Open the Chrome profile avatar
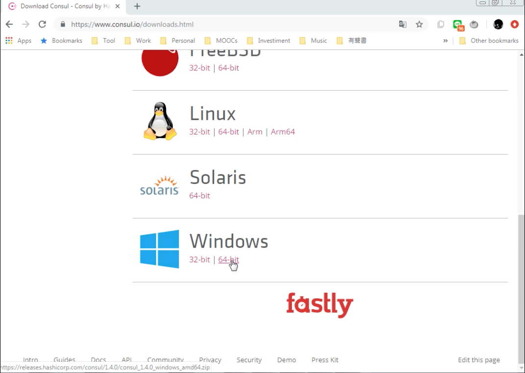This screenshot has width=525, height=373. coord(498,24)
